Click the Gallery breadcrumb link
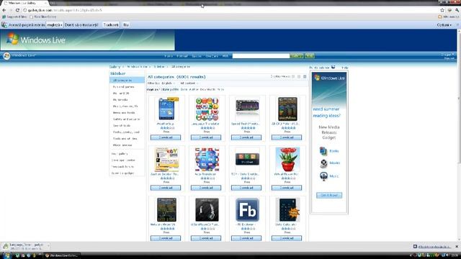461x259 pixels. [115, 67]
